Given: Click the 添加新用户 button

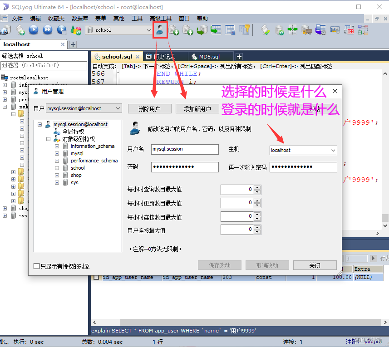Looking at the screenshot, I should [197, 109].
